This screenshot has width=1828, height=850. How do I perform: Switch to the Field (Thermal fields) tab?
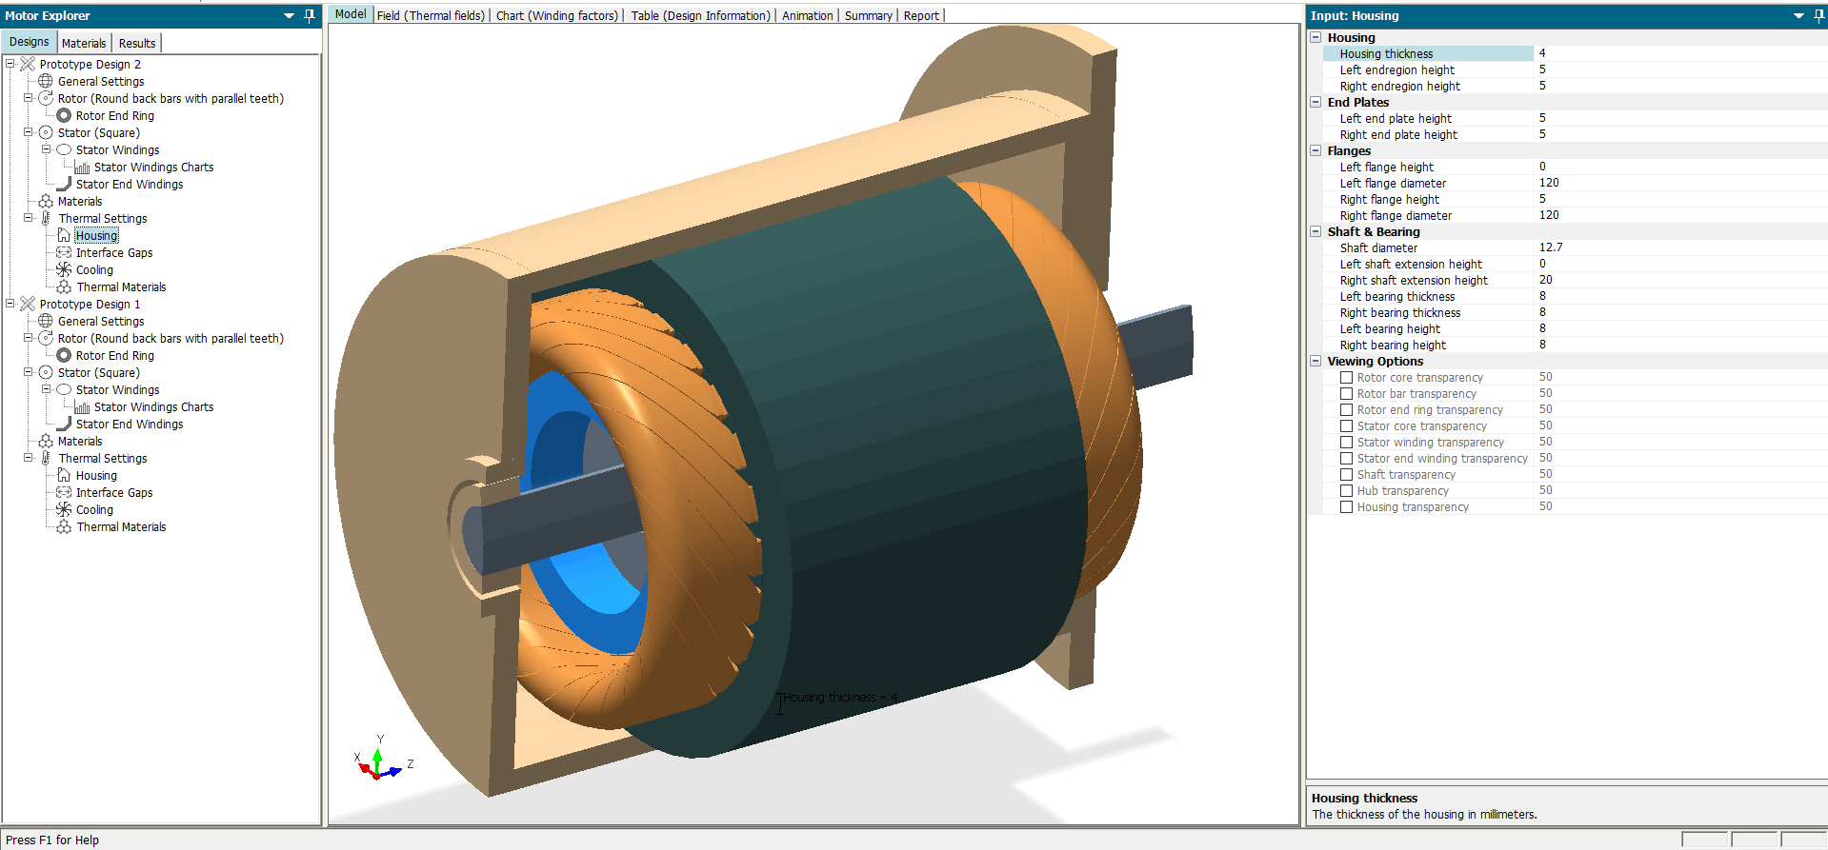tap(431, 15)
